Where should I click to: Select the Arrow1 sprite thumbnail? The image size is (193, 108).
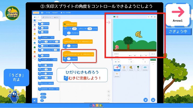click(117, 68)
